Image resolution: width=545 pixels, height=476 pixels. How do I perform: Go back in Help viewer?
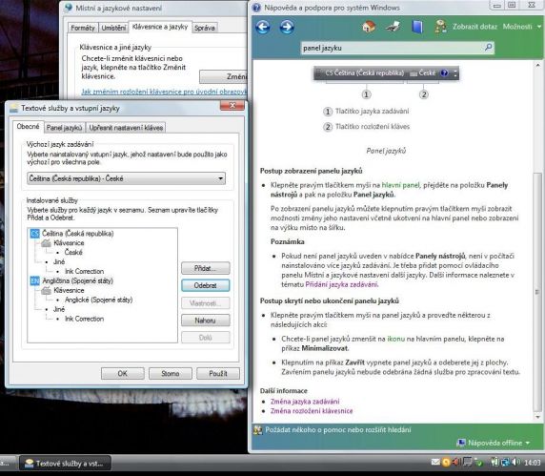click(x=263, y=27)
